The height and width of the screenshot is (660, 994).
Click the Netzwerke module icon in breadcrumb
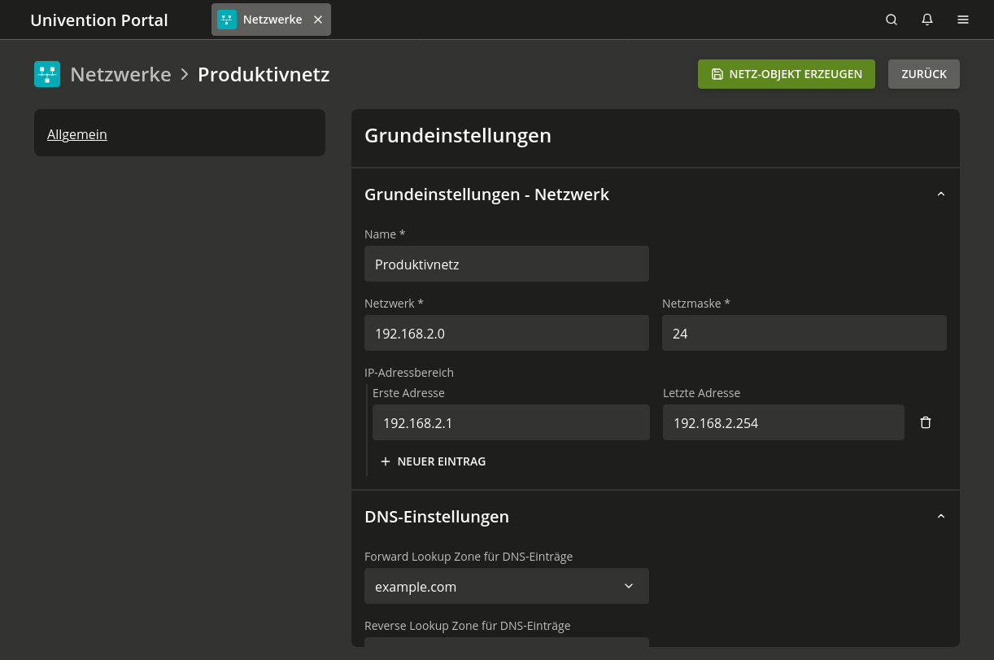tap(47, 74)
